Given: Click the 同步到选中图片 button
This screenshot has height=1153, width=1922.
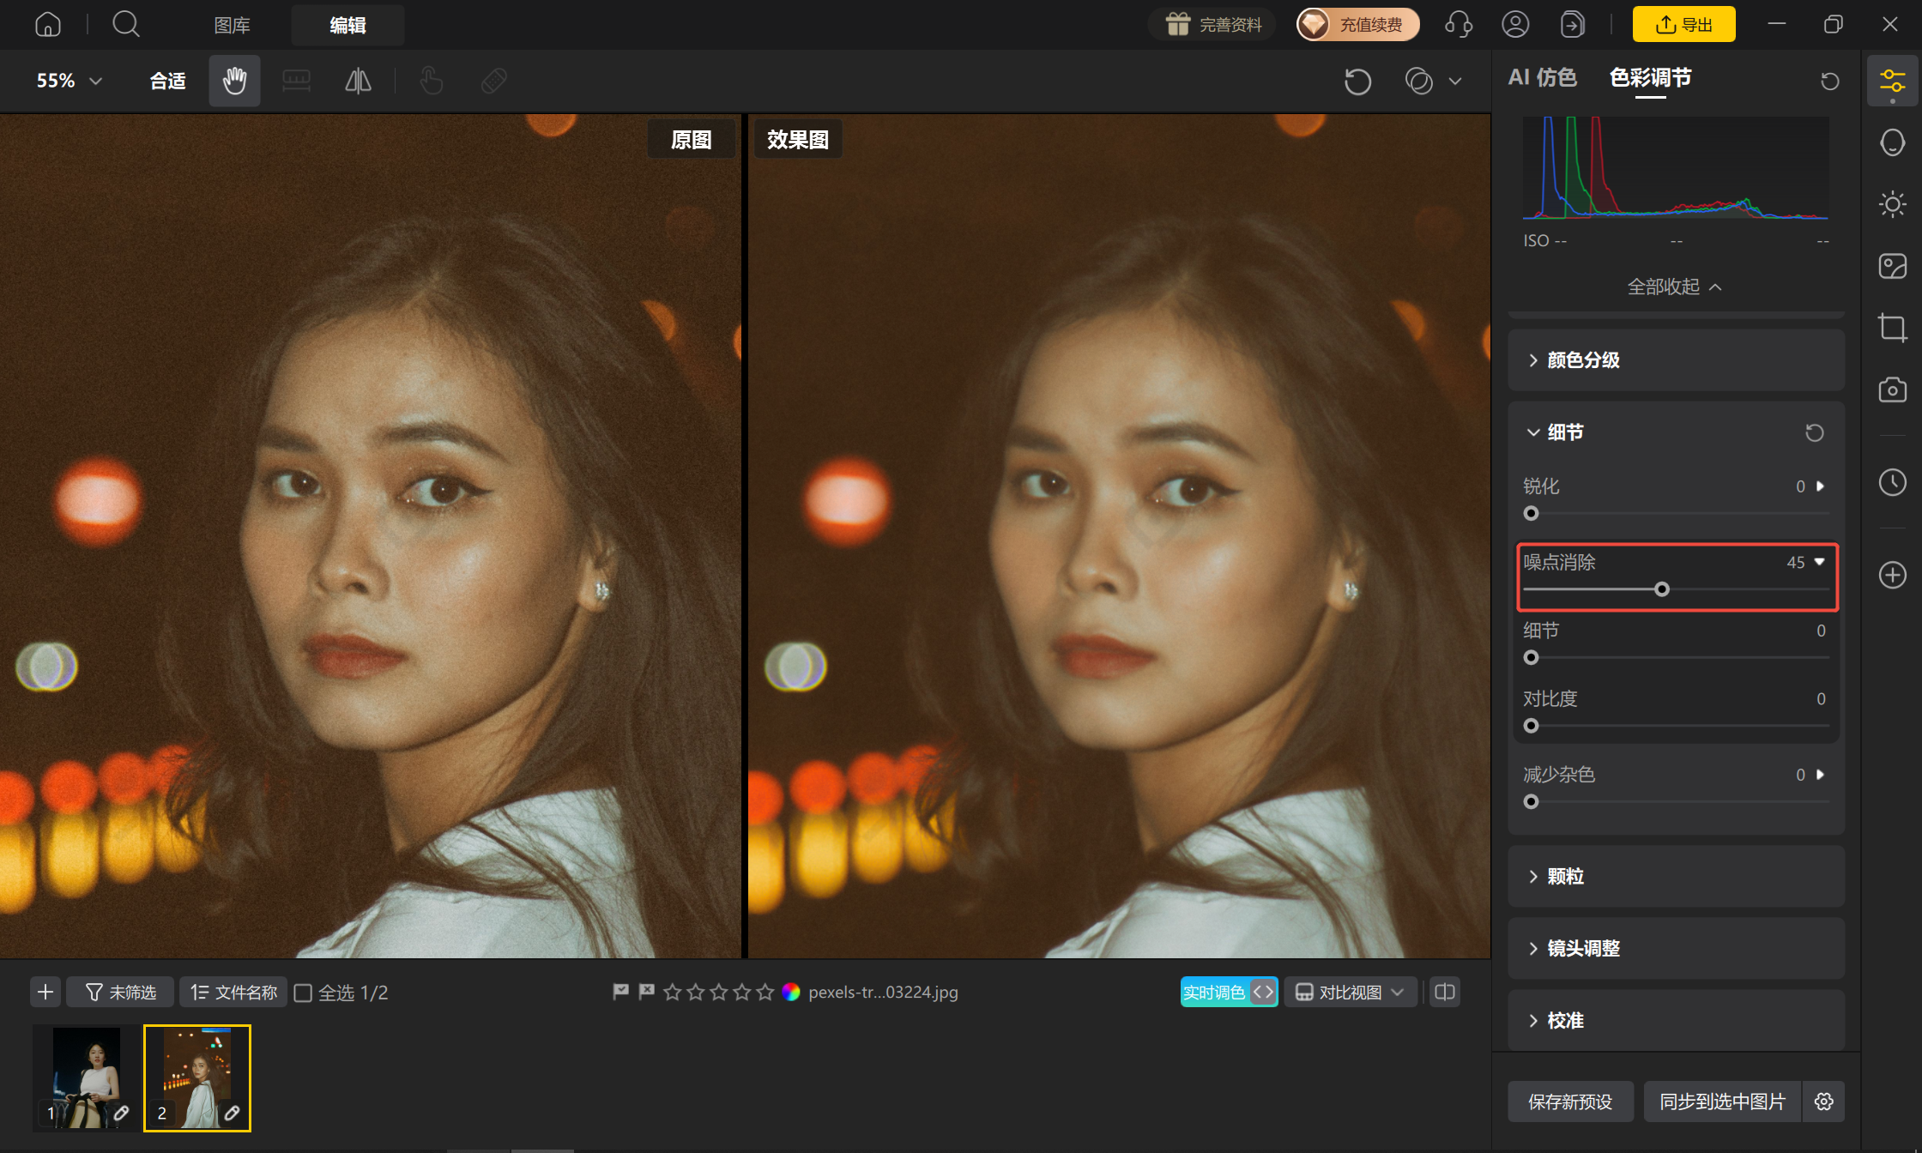Looking at the screenshot, I should (x=1722, y=1102).
